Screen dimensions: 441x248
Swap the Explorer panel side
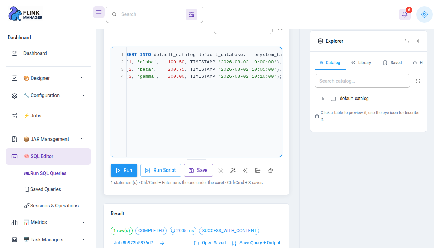[x=407, y=41]
